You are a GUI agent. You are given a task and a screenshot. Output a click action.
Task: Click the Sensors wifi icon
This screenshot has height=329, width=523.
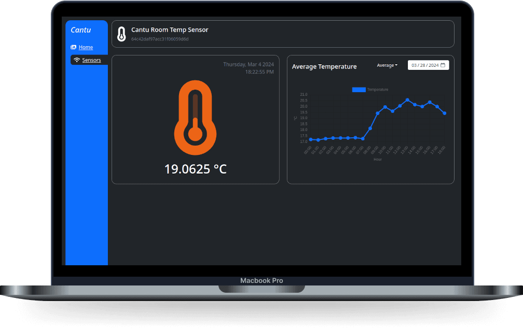pyautogui.click(x=77, y=60)
